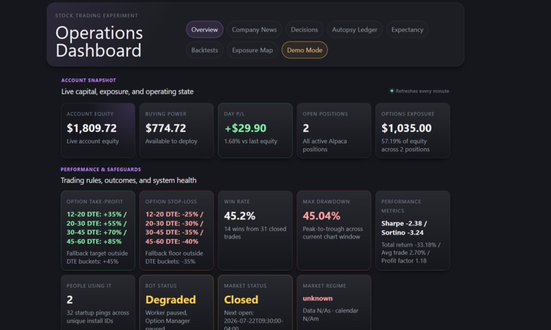Click the 'Operations Dashboard' title
551x330 pixels.
pyautogui.click(x=99, y=42)
